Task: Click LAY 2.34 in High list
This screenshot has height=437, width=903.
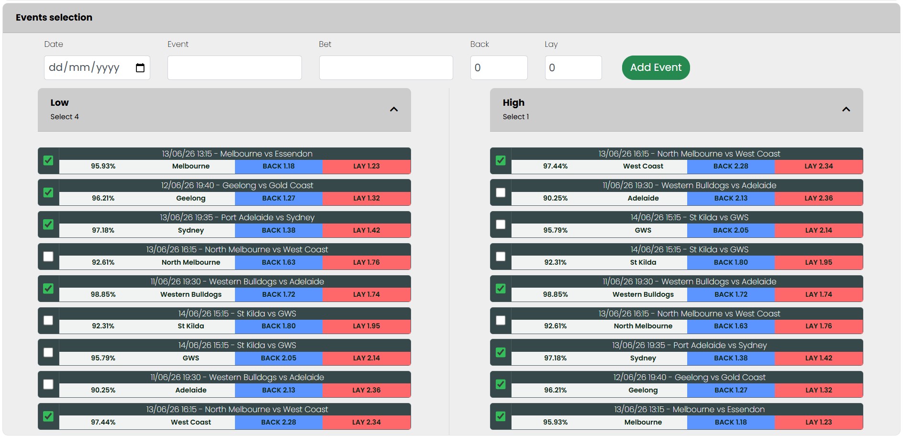Action: [x=819, y=167]
